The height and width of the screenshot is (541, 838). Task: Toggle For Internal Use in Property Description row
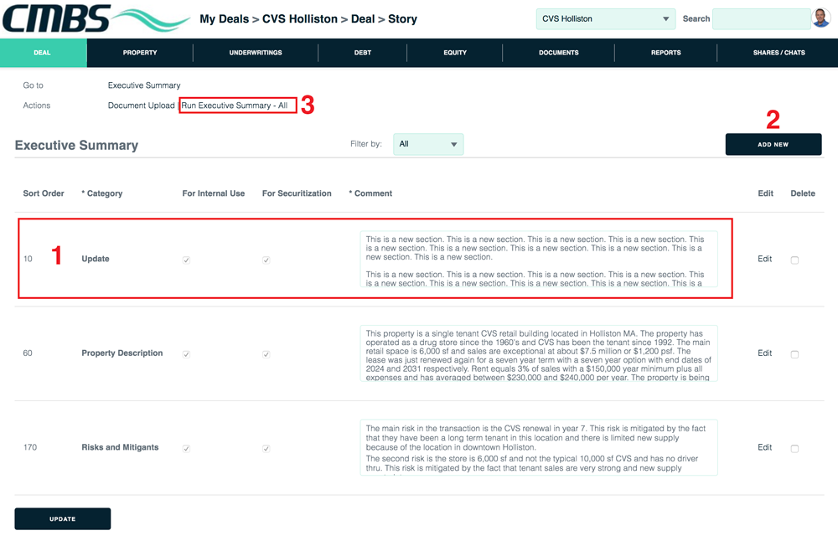tap(186, 354)
